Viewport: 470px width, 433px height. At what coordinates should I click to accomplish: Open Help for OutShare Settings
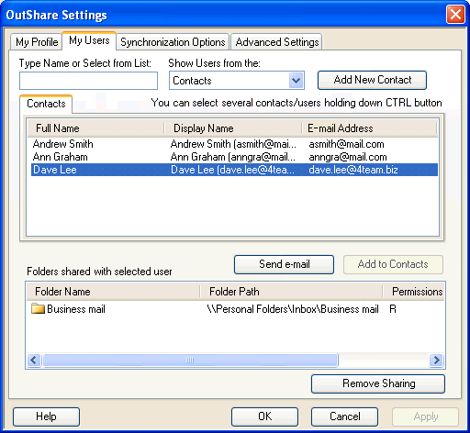(x=46, y=416)
